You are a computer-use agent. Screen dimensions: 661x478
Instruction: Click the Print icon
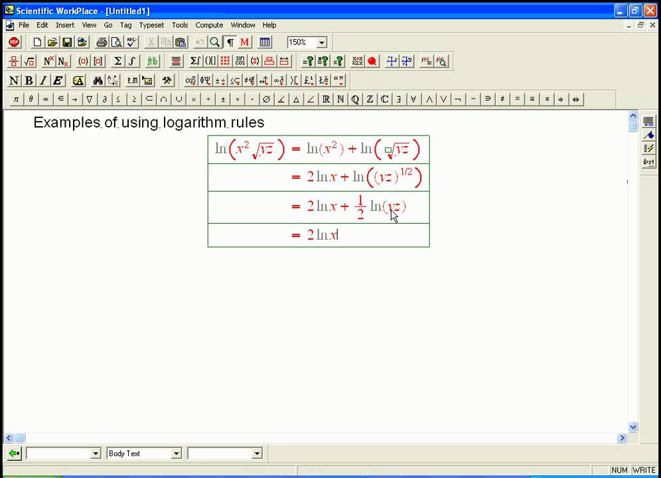[101, 42]
